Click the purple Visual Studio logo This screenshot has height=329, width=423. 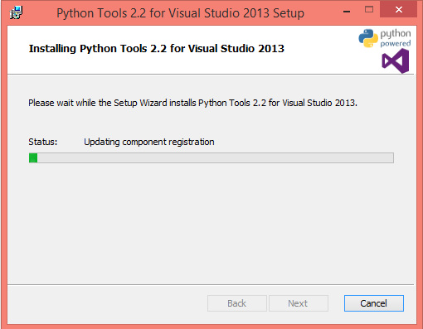pyautogui.click(x=396, y=61)
